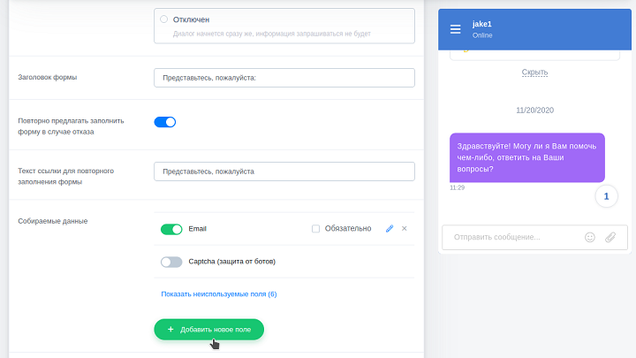Click the jake1 operator name
Viewport: 636px width, 358px height.
coord(482,24)
